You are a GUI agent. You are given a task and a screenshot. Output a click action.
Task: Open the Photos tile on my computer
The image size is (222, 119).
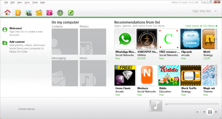(93, 41)
